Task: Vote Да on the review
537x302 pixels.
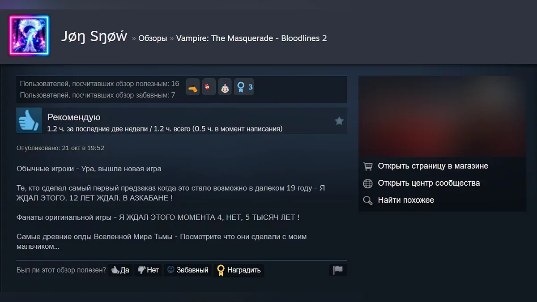Action: click(x=120, y=270)
